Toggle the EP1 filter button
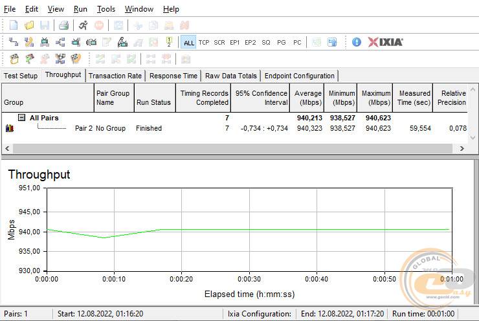The image size is (479, 321). pyautogui.click(x=235, y=43)
